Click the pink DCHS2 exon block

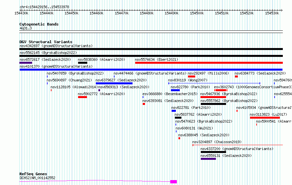(x=174, y=182)
